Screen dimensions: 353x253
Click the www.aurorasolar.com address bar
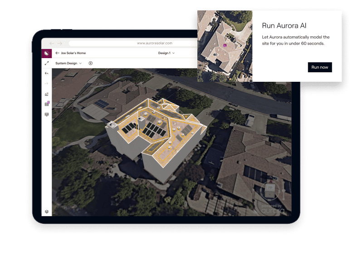(133, 43)
